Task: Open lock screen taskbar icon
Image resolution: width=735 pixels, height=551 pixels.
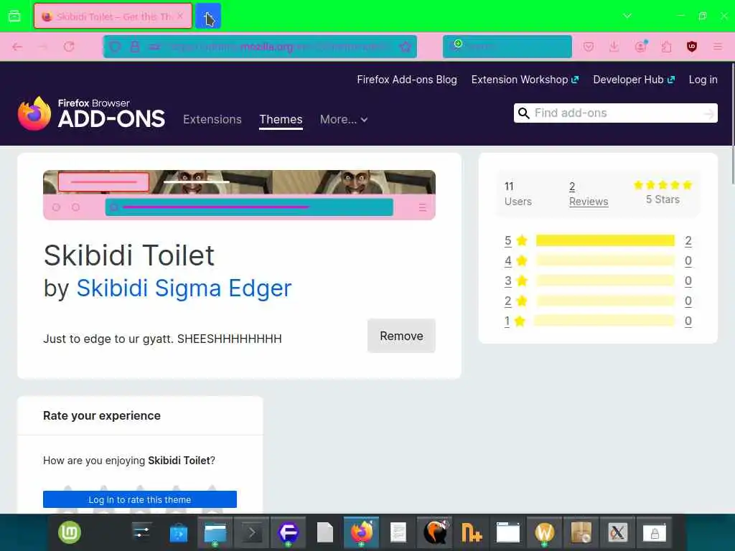Action: pos(655,533)
